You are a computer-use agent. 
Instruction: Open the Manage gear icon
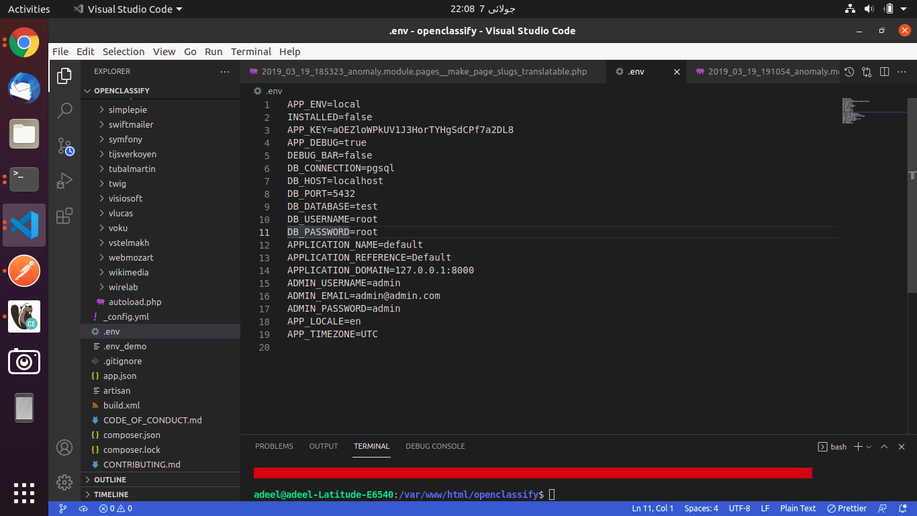(64, 482)
